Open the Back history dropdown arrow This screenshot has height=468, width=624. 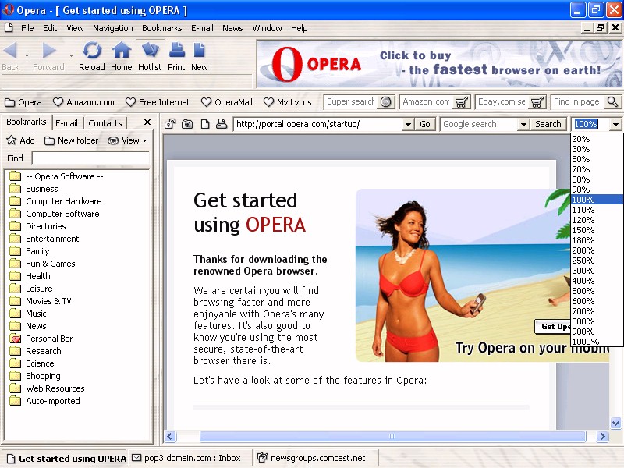pyautogui.click(x=27, y=55)
